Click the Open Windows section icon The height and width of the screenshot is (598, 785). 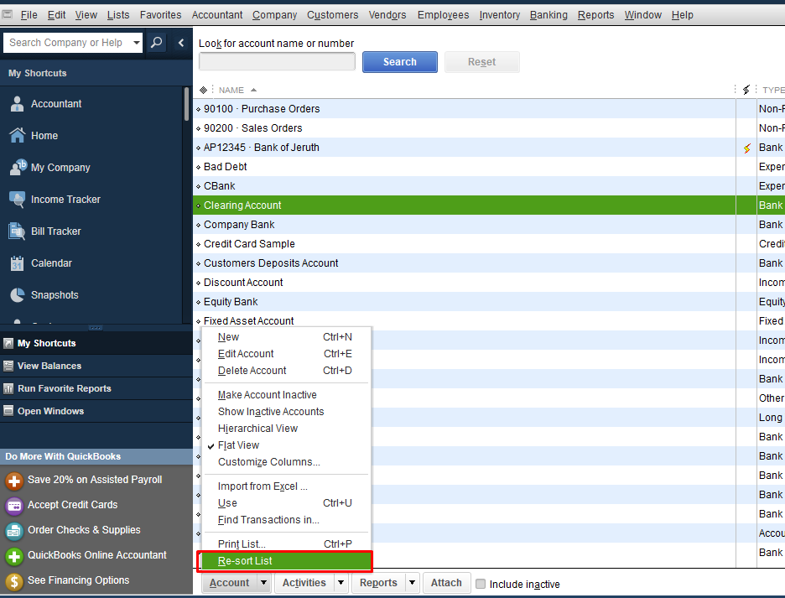click(8, 411)
